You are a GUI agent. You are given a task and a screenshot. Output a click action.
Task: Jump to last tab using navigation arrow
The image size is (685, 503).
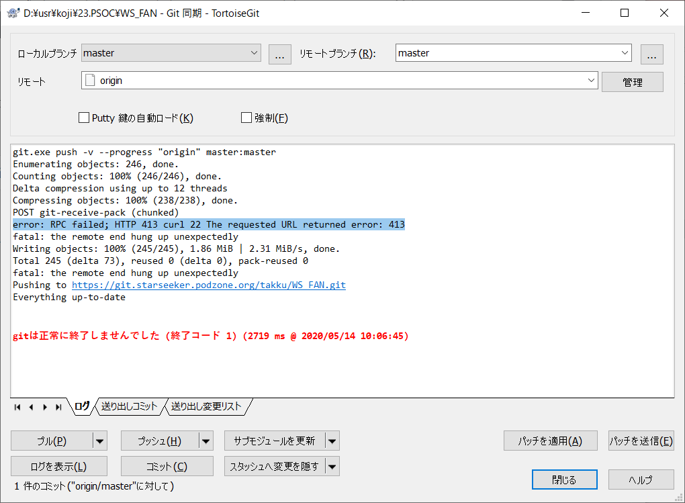tap(58, 407)
